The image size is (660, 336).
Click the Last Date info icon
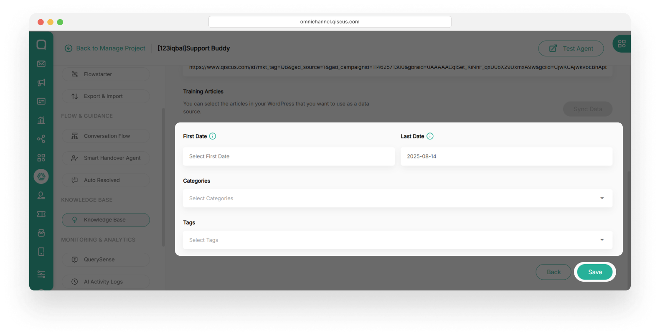click(430, 136)
